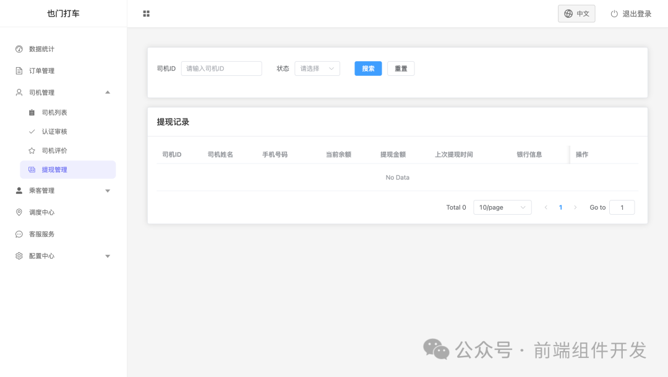
Task: Open 调度中心 menu item
Action: 64,212
